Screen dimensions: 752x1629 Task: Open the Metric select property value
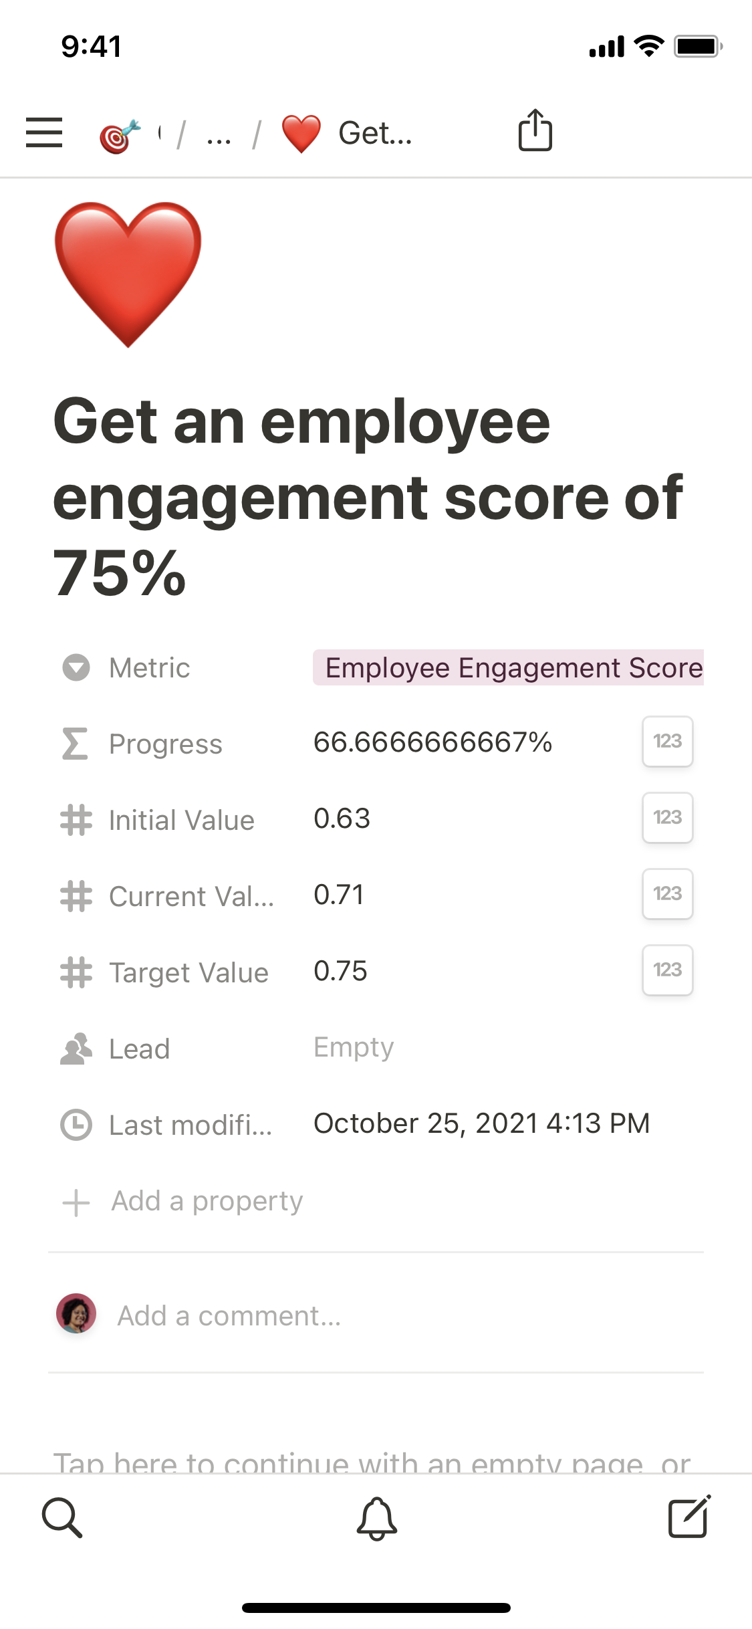pos(508,667)
